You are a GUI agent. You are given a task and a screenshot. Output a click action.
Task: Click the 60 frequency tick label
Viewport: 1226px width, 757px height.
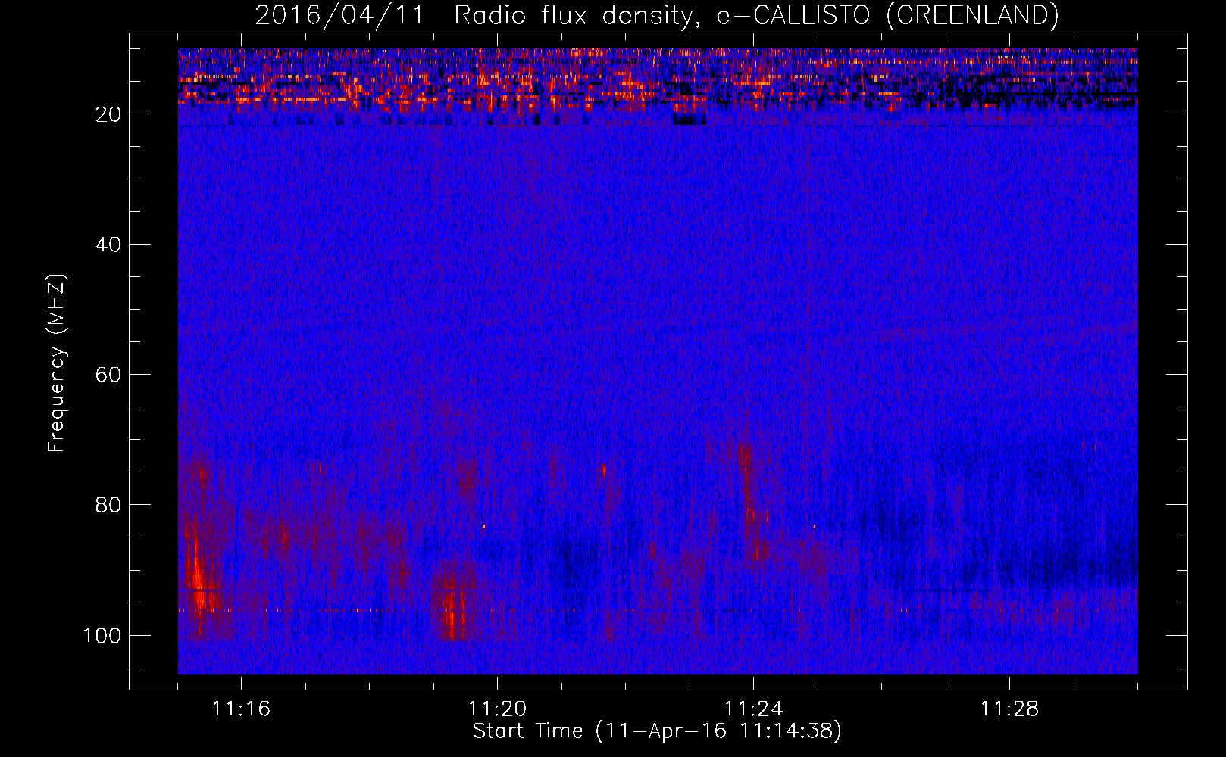[109, 375]
